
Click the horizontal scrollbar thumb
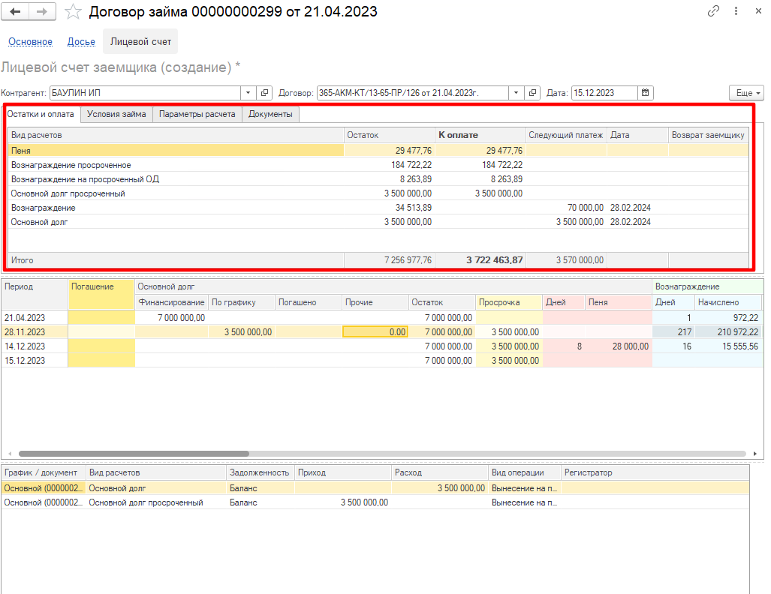point(134,454)
